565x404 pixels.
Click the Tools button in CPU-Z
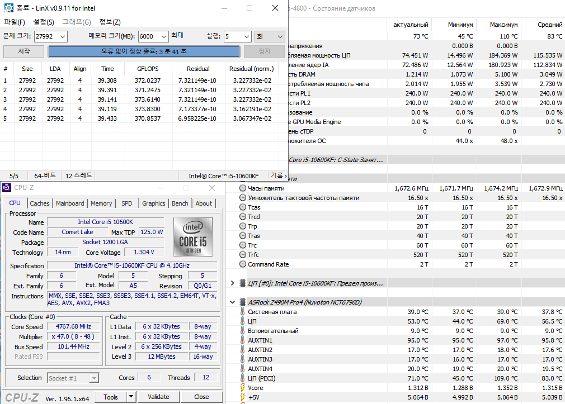coord(111,397)
